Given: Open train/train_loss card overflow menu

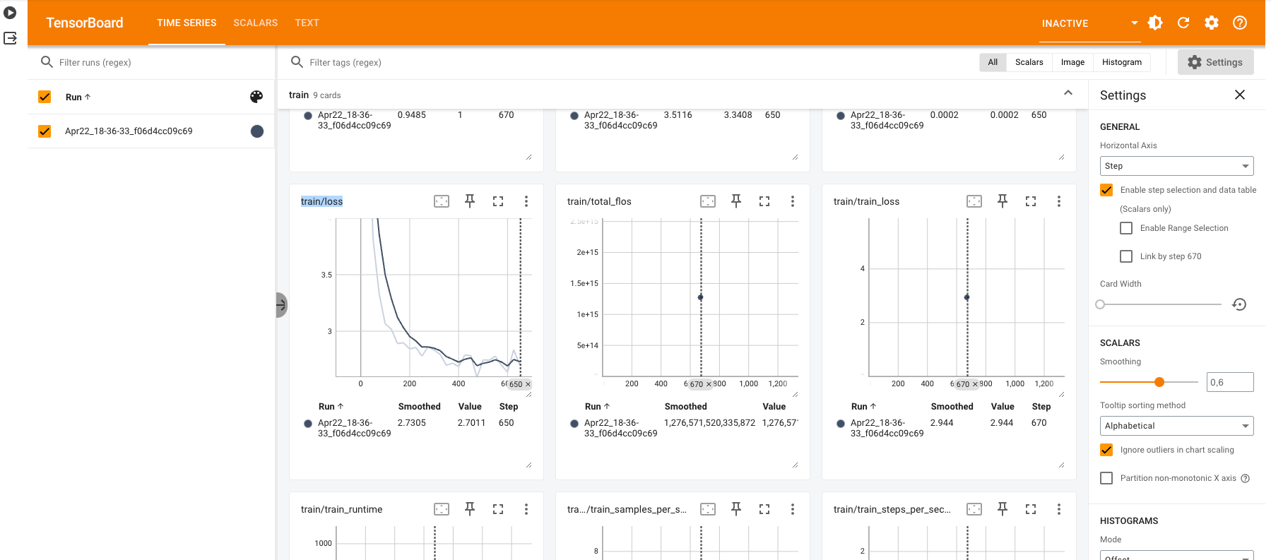Looking at the screenshot, I should click(1059, 201).
